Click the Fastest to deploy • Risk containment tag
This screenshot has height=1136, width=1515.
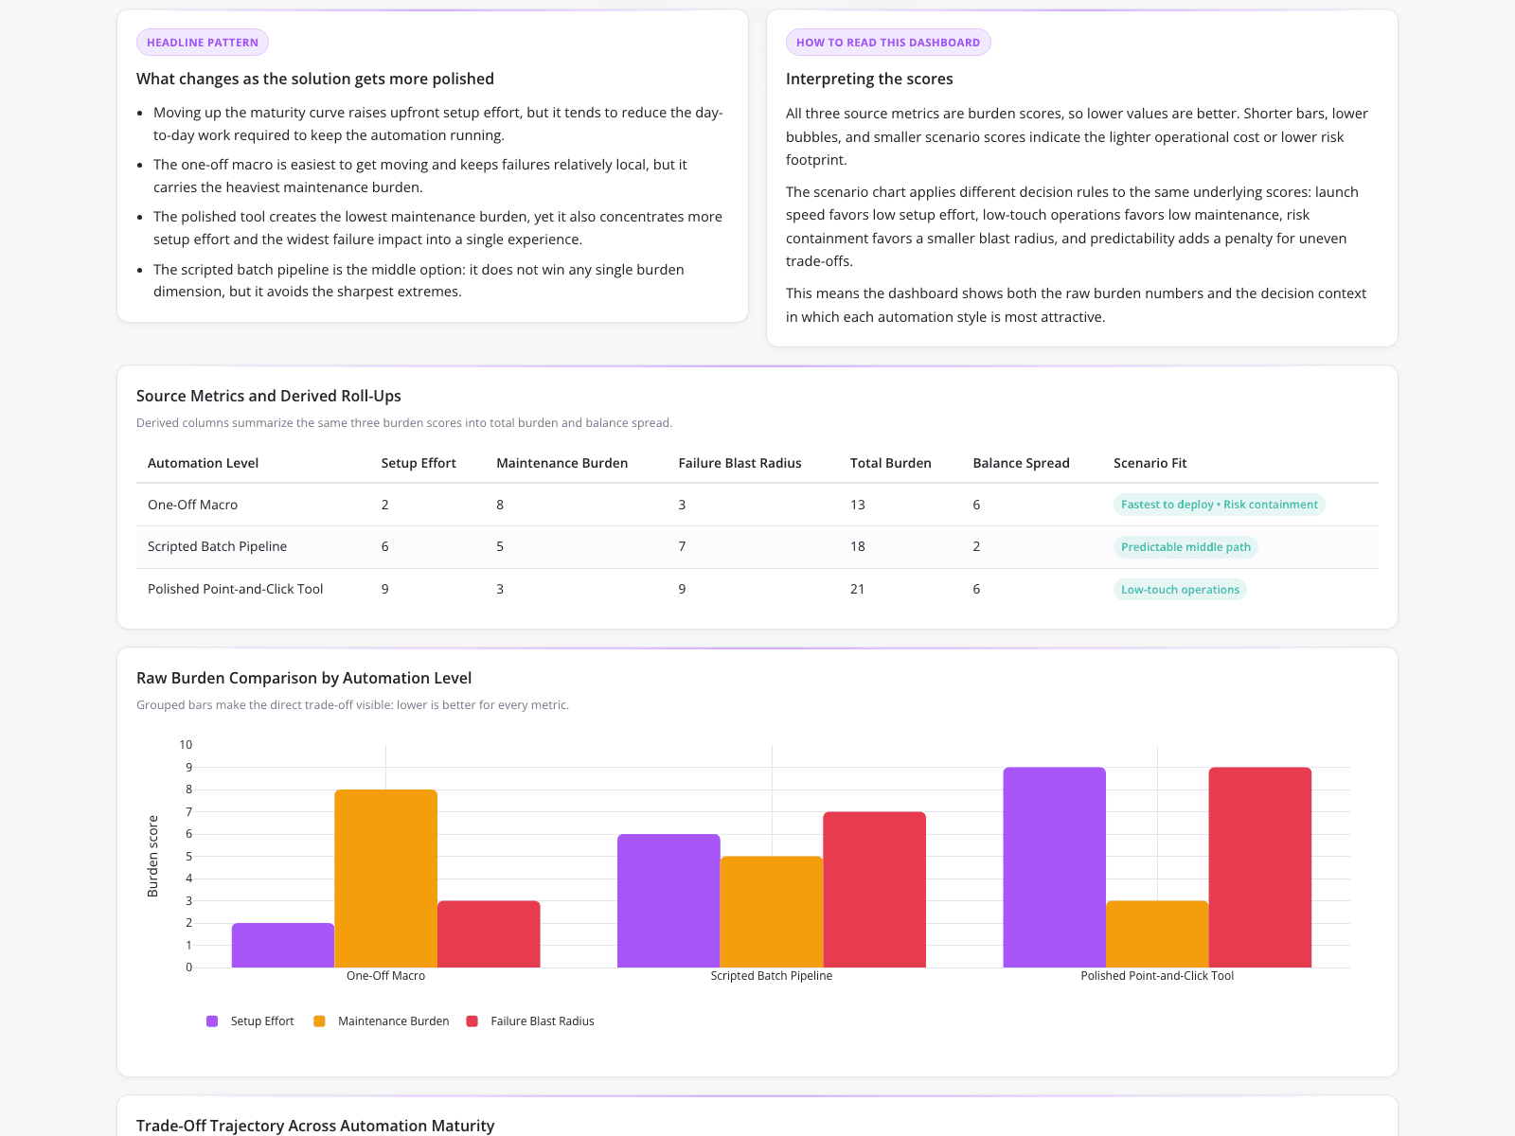(x=1219, y=505)
